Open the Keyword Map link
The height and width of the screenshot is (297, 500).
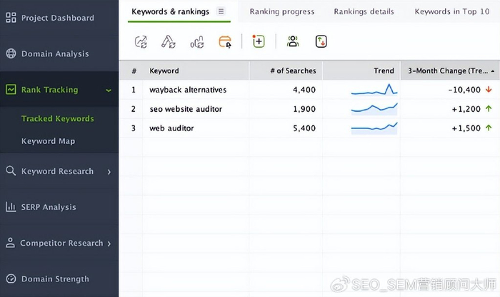pos(48,141)
